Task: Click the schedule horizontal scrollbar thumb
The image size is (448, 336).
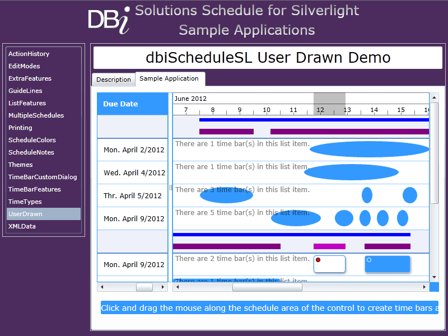Action: (x=267, y=287)
